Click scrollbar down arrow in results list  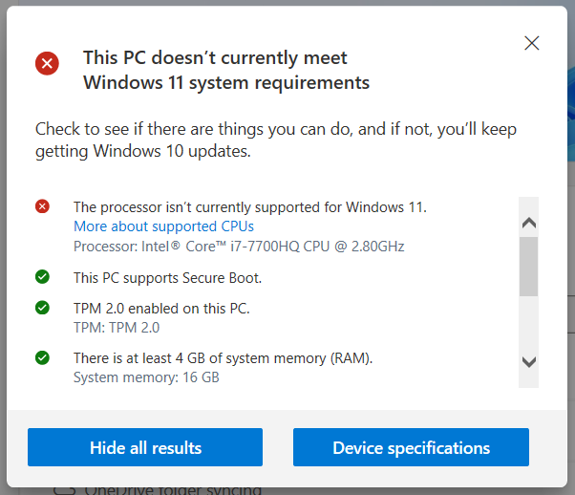point(529,362)
